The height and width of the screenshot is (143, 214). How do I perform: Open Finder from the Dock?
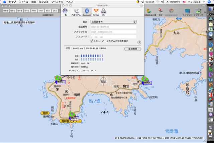pos(211,9)
